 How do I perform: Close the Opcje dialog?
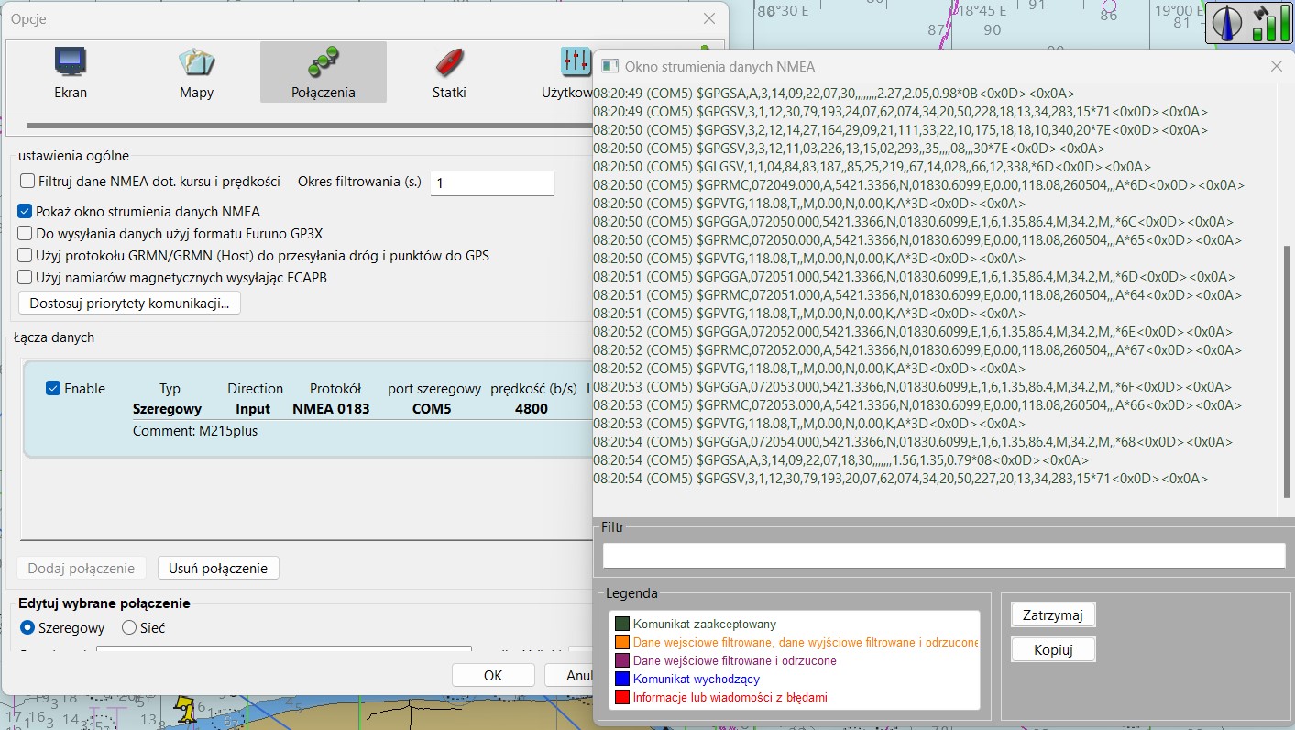tap(709, 18)
